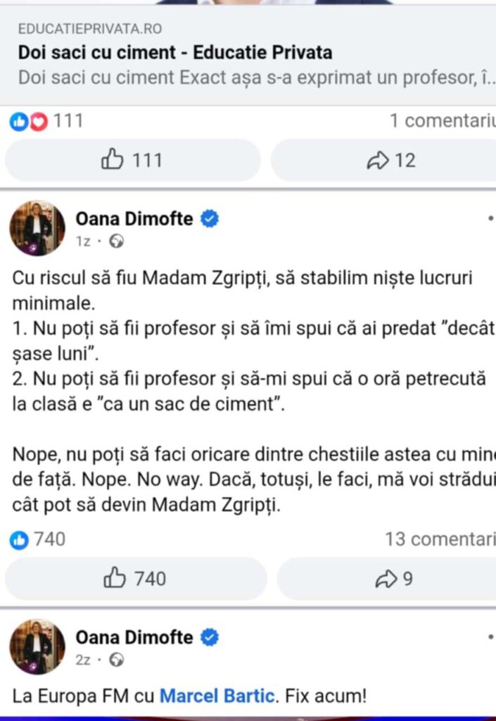View the 13 comentarii on second post

point(440,540)
